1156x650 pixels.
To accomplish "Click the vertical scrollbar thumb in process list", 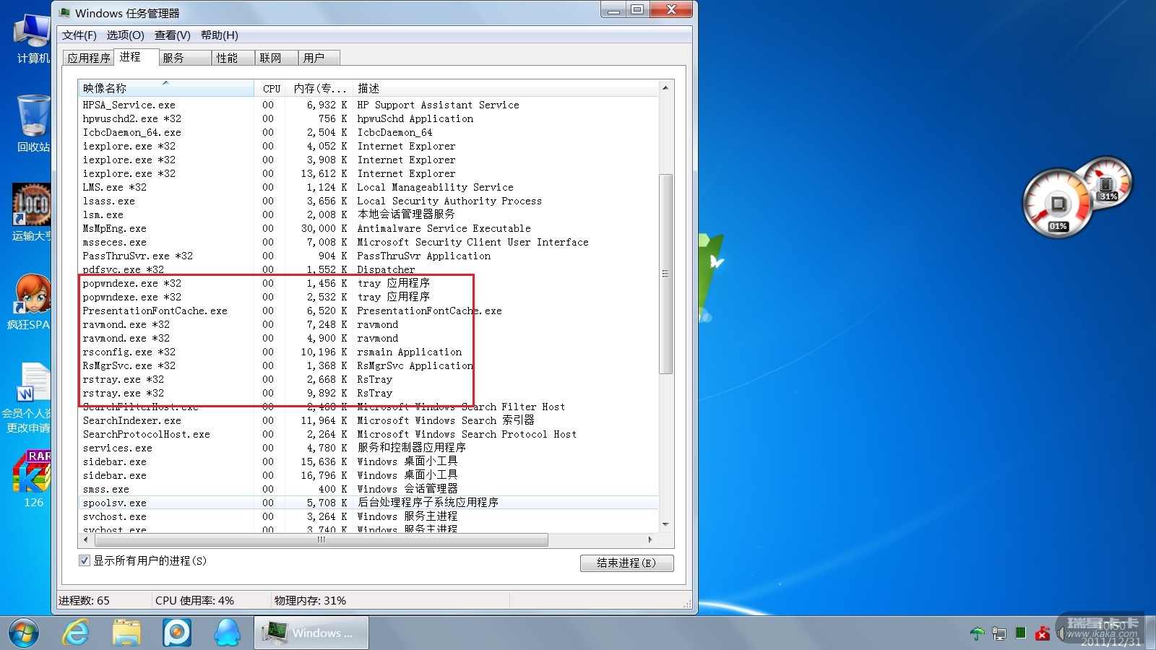I will point(666,274).
